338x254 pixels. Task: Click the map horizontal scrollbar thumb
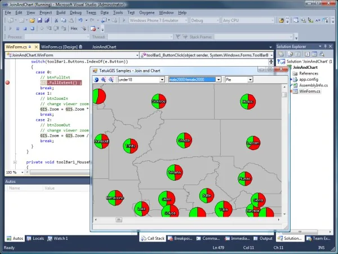(118, 220)
